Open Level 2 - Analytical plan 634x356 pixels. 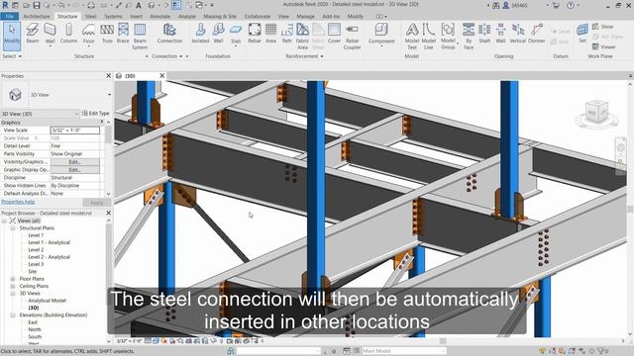click(x=49, y=257)
